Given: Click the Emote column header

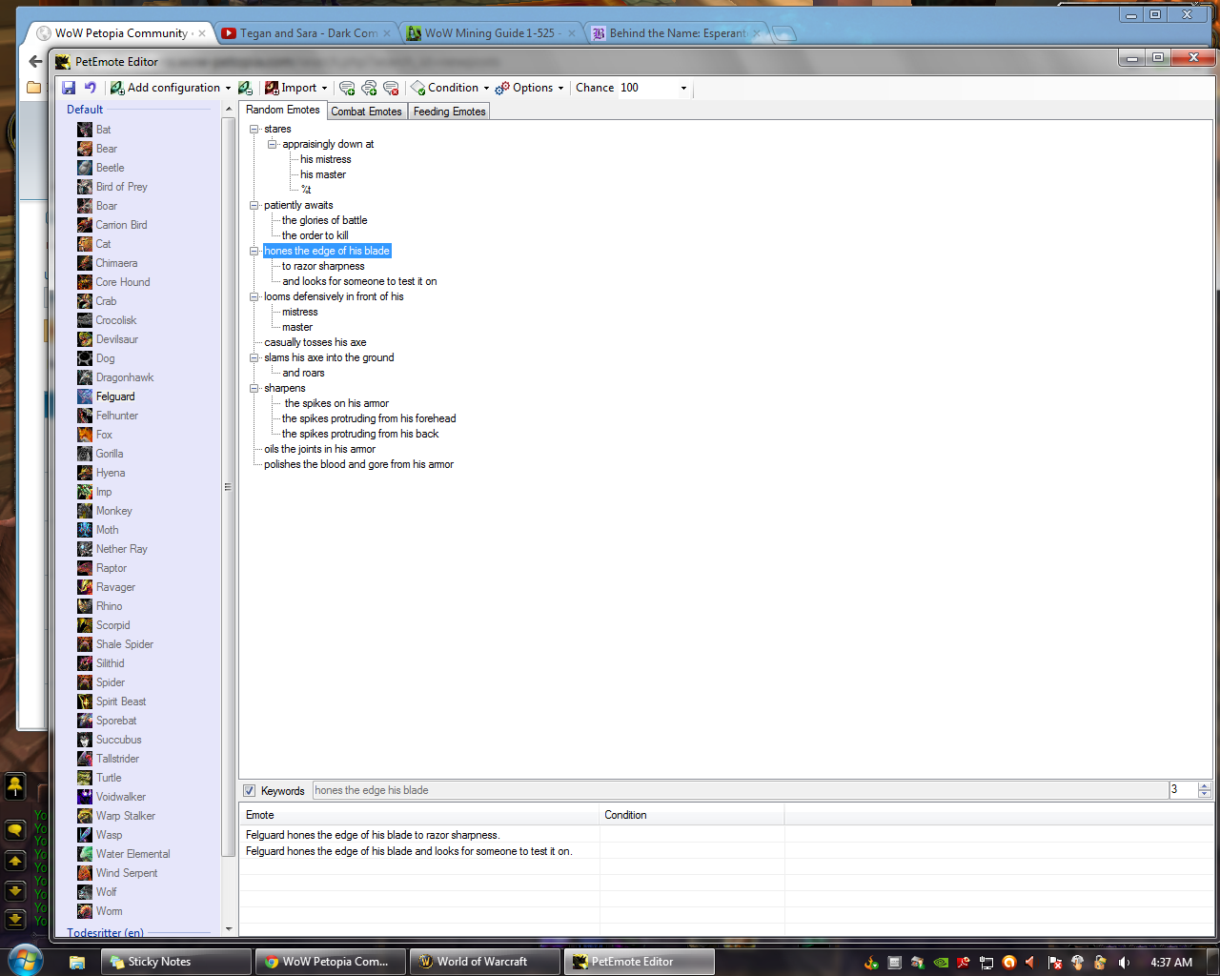Looking at the screenshot, I should click(419, 815).
